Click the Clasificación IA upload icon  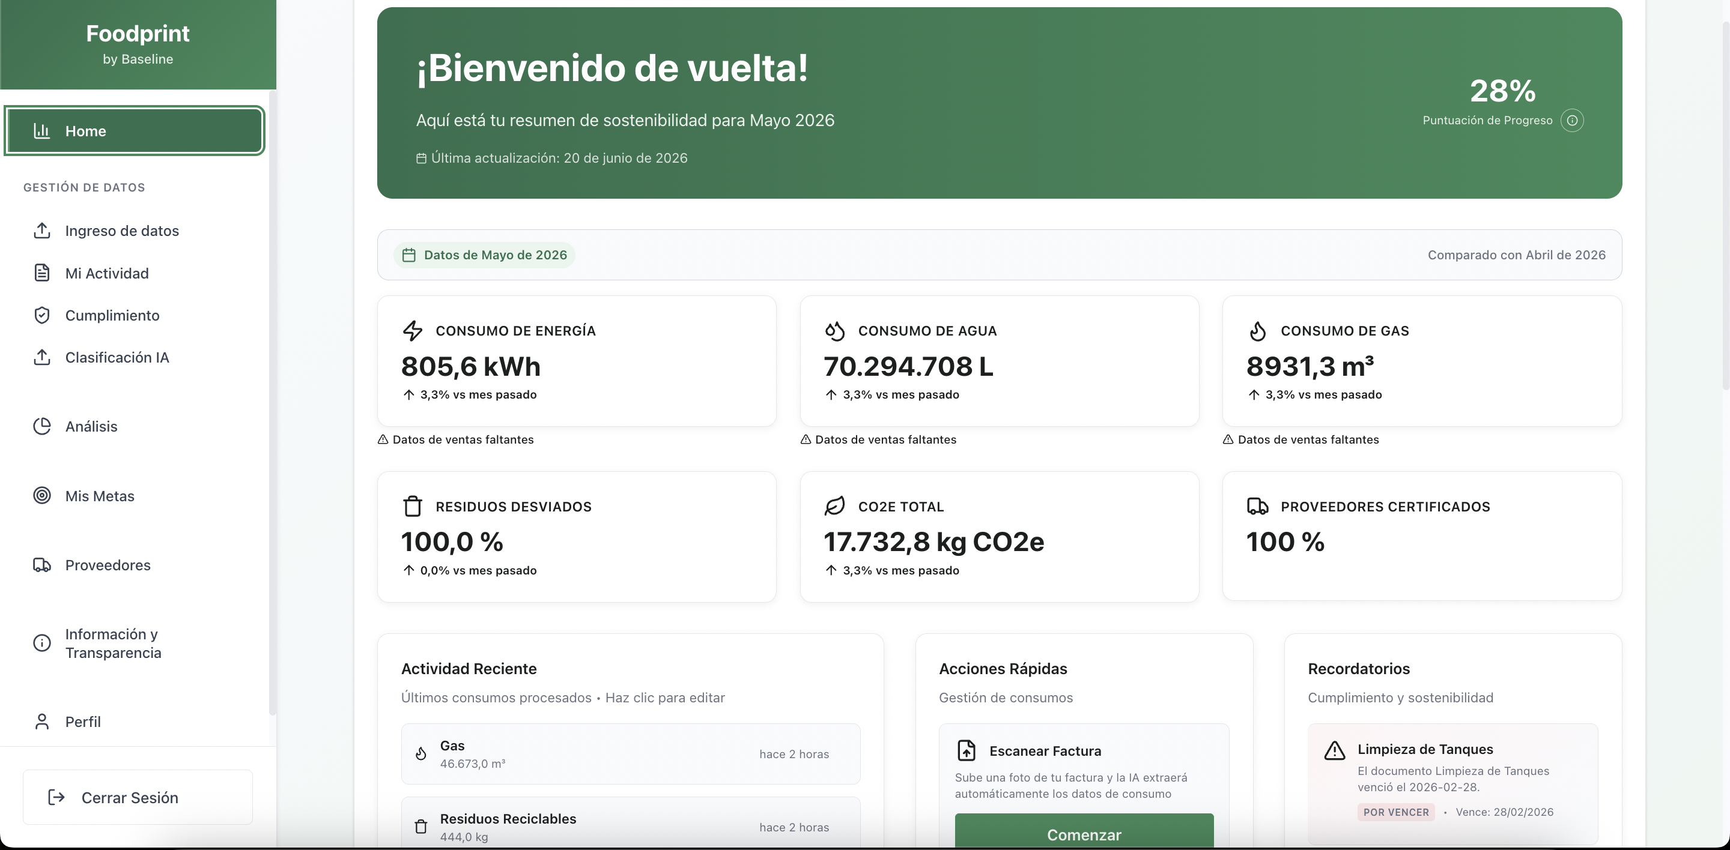tap(41, 358)
